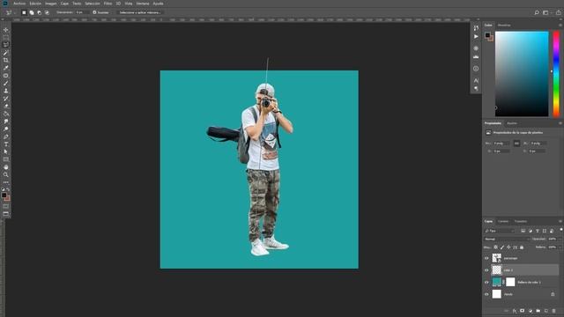Select the Path Selection tool
This screenshot has width=564, height=317.
[x=6, y=151]
